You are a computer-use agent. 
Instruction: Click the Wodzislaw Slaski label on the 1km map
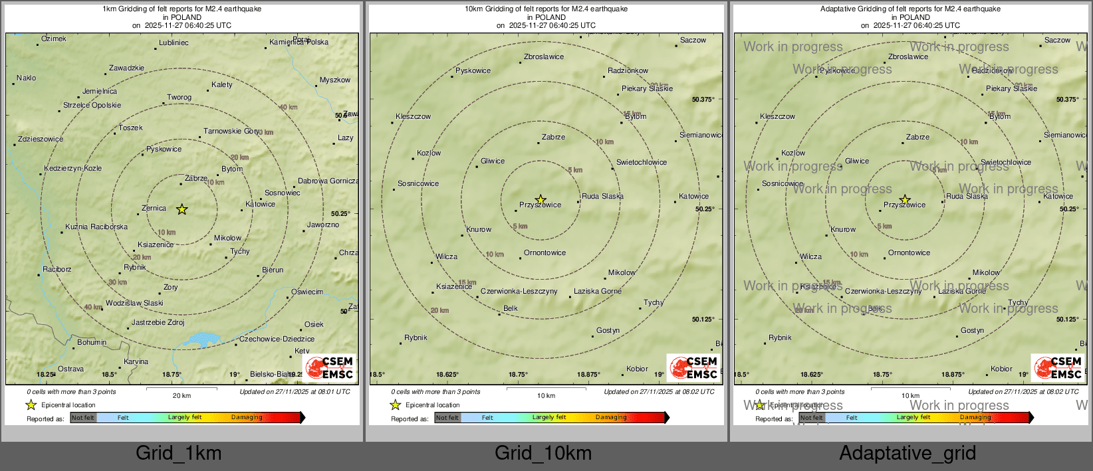[135, 303]
